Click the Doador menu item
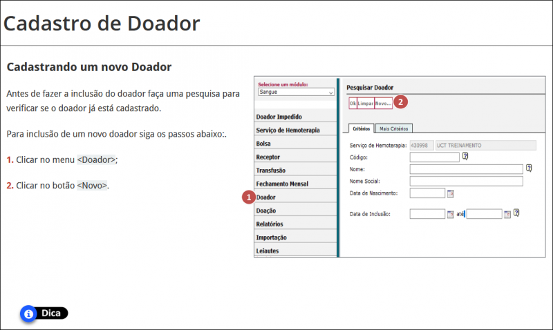This screenshot has width=553, height=330. click(x=296, y=197)
